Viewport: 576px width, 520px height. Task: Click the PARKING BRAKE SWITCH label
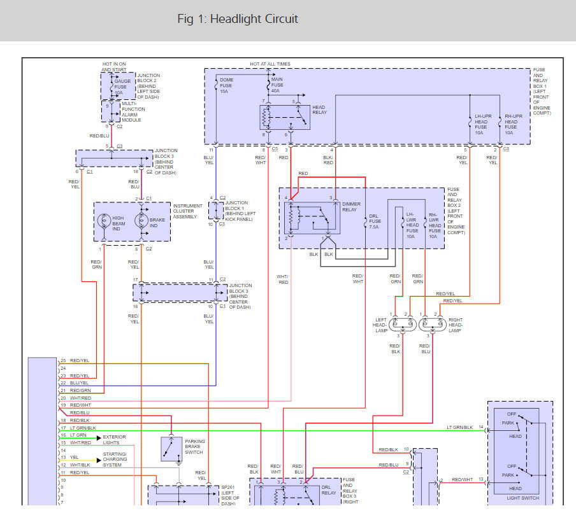point(195,447)
